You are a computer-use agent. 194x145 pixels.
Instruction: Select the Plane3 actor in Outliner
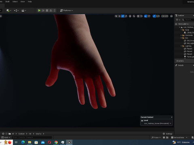(x=184, y=49)
